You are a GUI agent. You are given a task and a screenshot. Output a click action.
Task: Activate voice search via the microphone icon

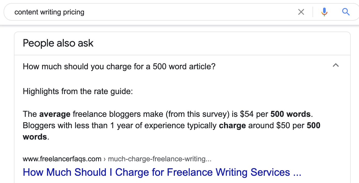point(324,12)
